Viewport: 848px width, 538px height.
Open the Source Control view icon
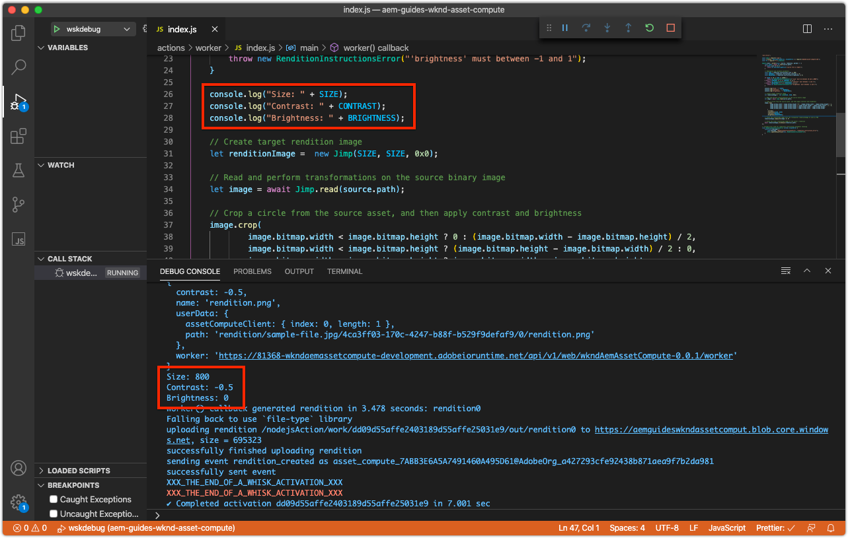coord(19,205)
